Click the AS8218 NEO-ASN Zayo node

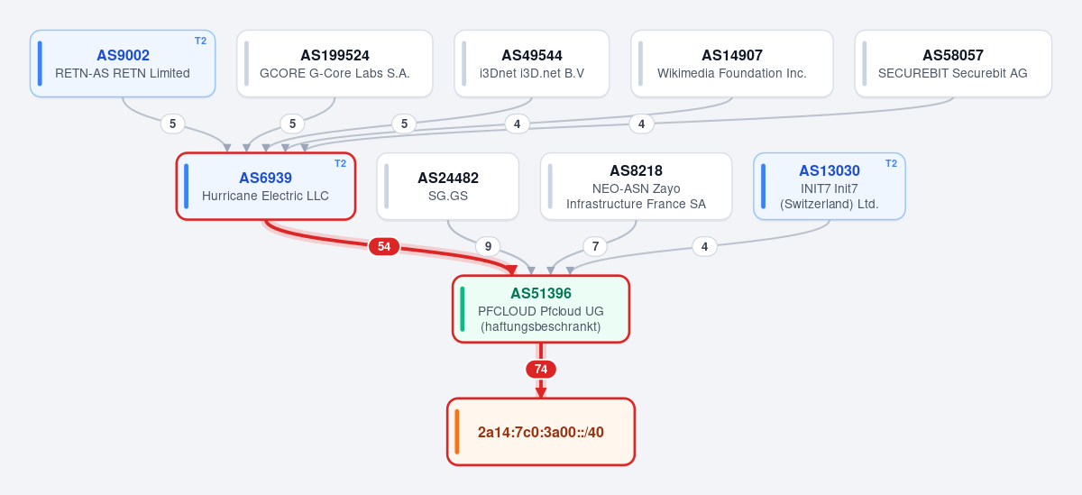[636, 186]
